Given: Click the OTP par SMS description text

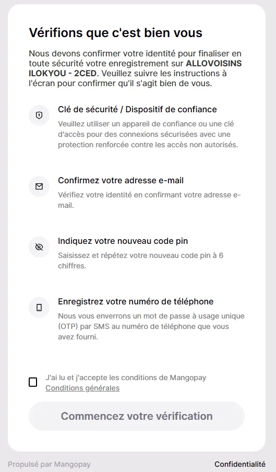Looking at the screenshot, I should [x=151, y=326].
